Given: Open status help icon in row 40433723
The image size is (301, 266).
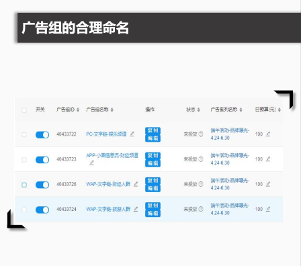Looking at the screenshot, I should click(x=201, y=159).
